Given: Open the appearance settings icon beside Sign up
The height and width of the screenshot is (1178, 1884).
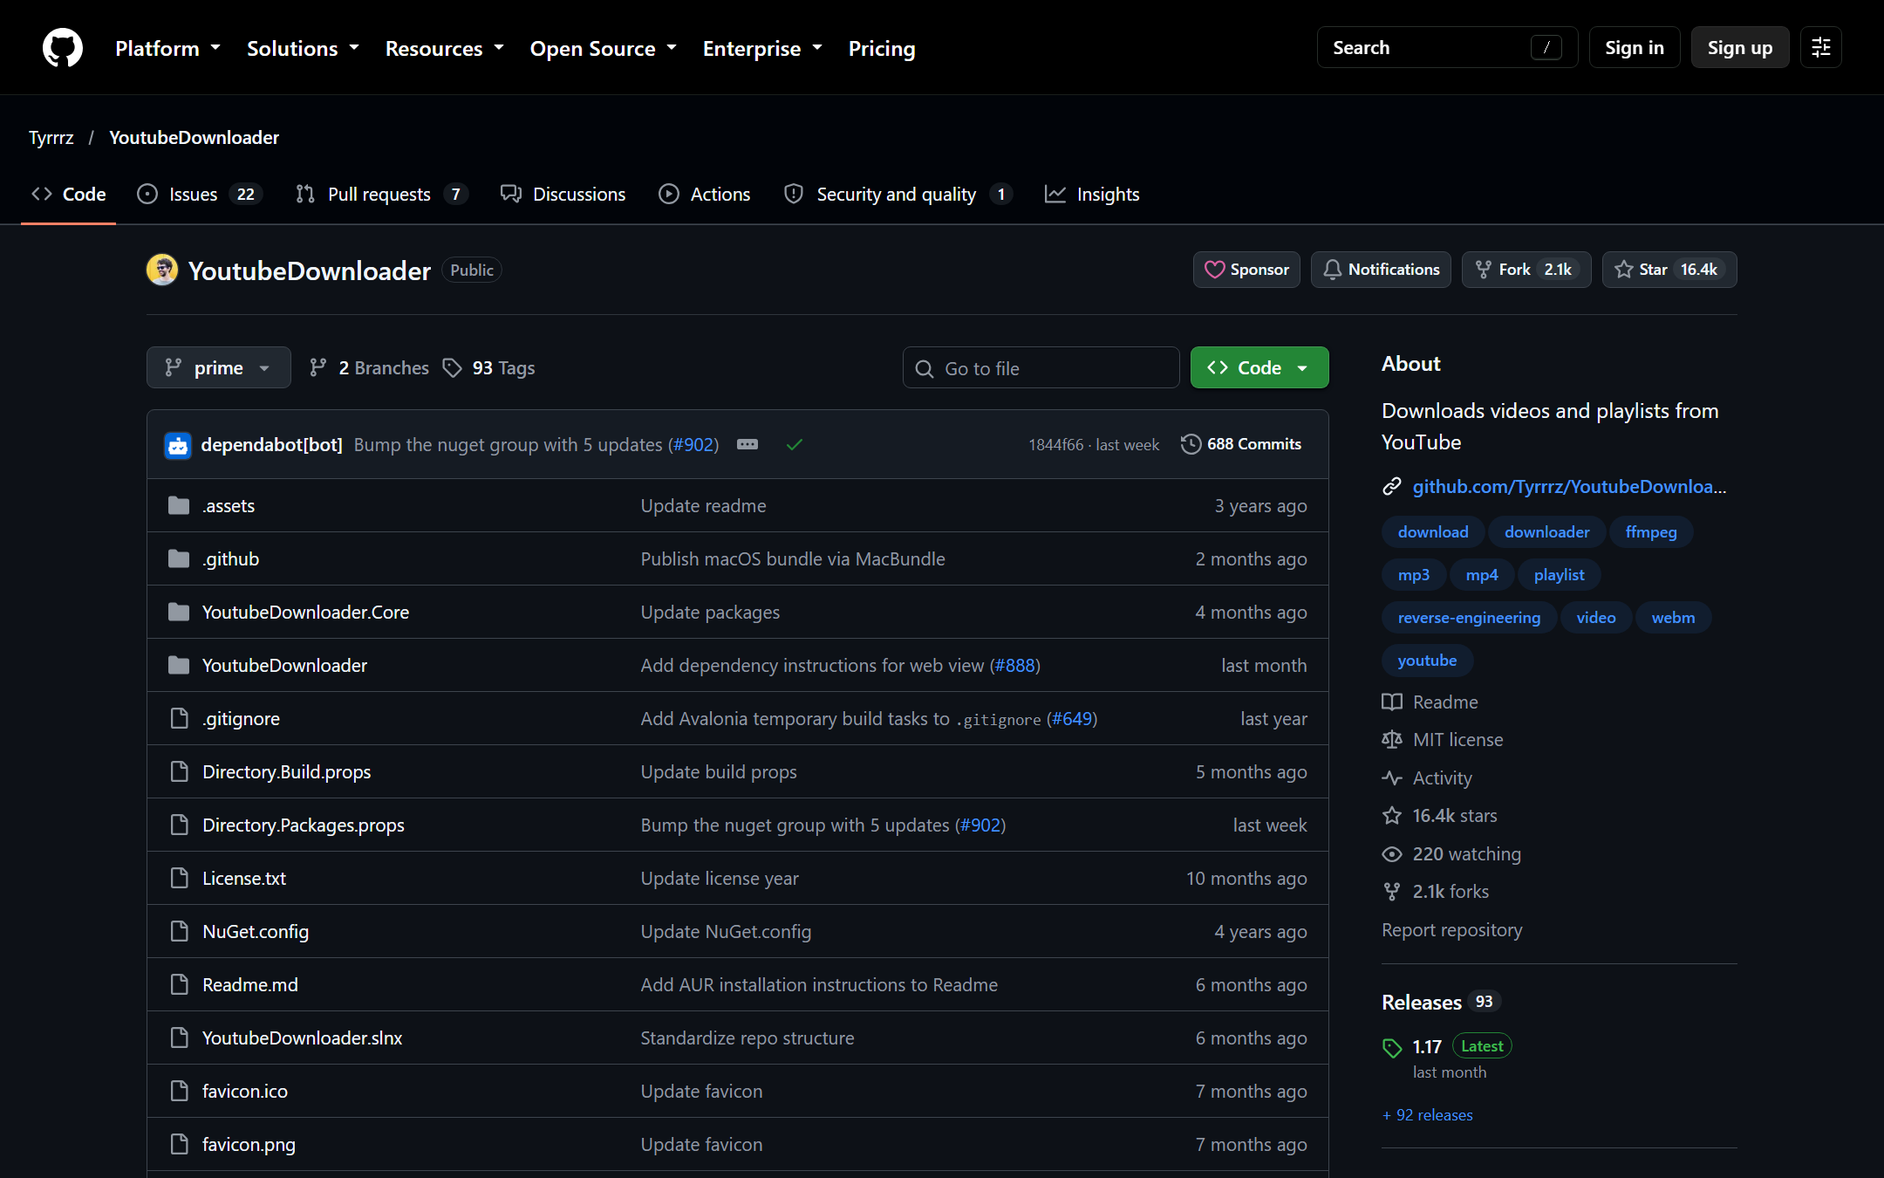Looking at the screenshot, I should (x=1821, y=47).
